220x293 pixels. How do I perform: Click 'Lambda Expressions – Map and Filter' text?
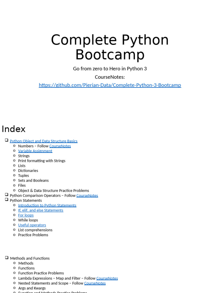(49, 278)
